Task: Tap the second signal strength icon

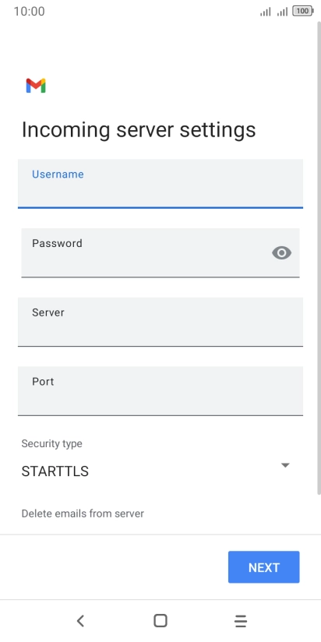Action: 282,12
